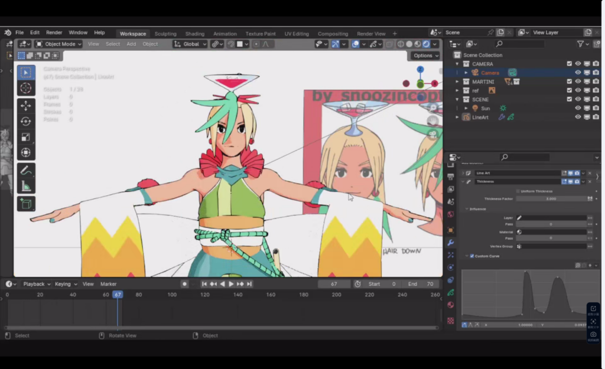Viewport: 605px width, 369px height.
Task: Activate the Move tool
Action: tap(26, 106)
